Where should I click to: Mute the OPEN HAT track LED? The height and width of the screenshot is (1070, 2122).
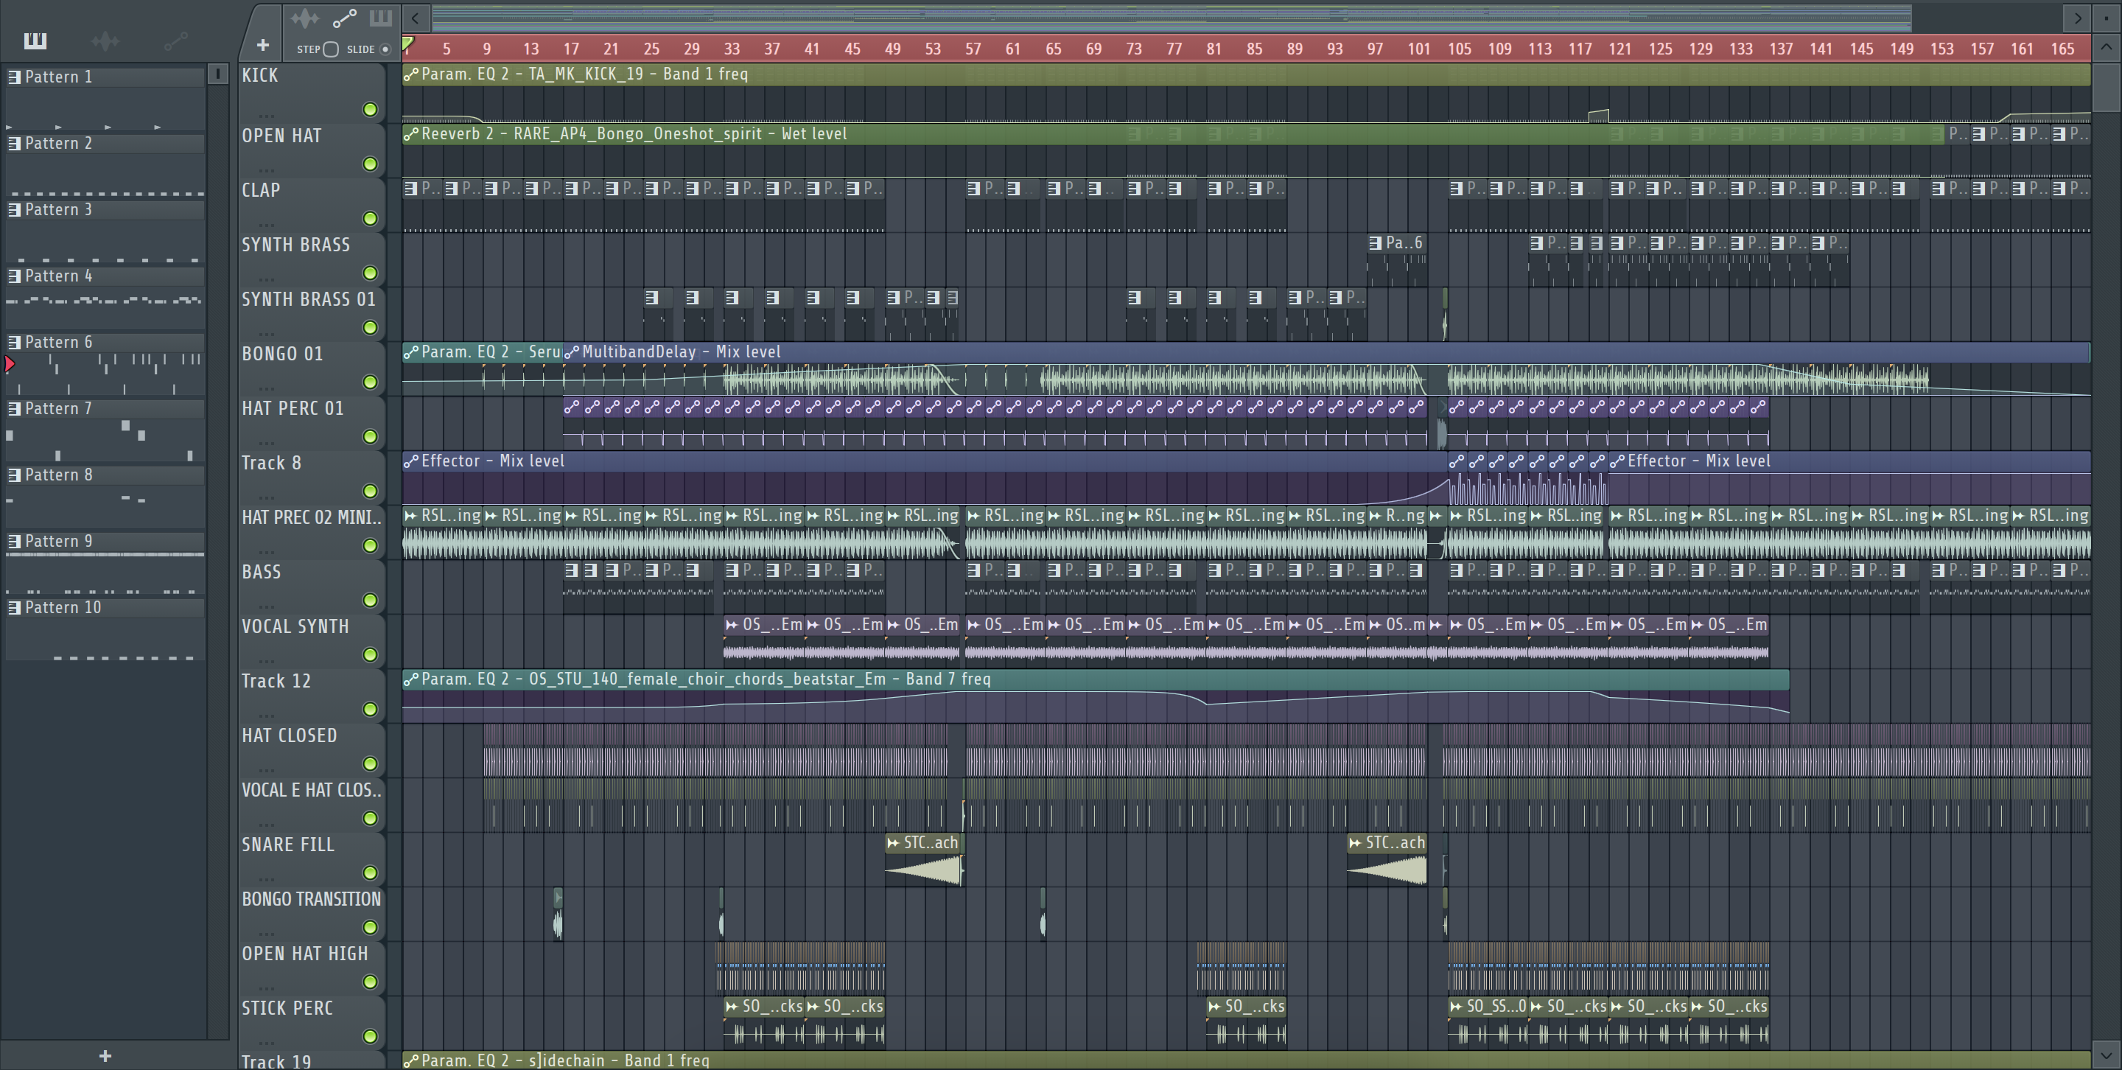click(370, 164)
